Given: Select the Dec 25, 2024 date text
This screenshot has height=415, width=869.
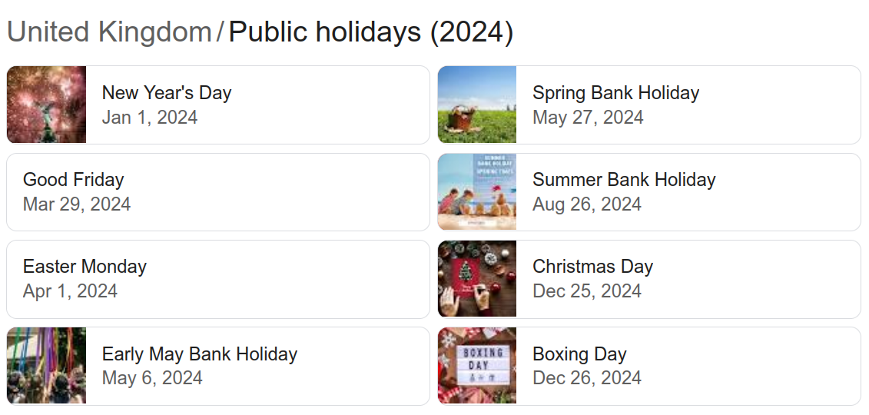Looking at the screenshot, I should pos(587,291).
